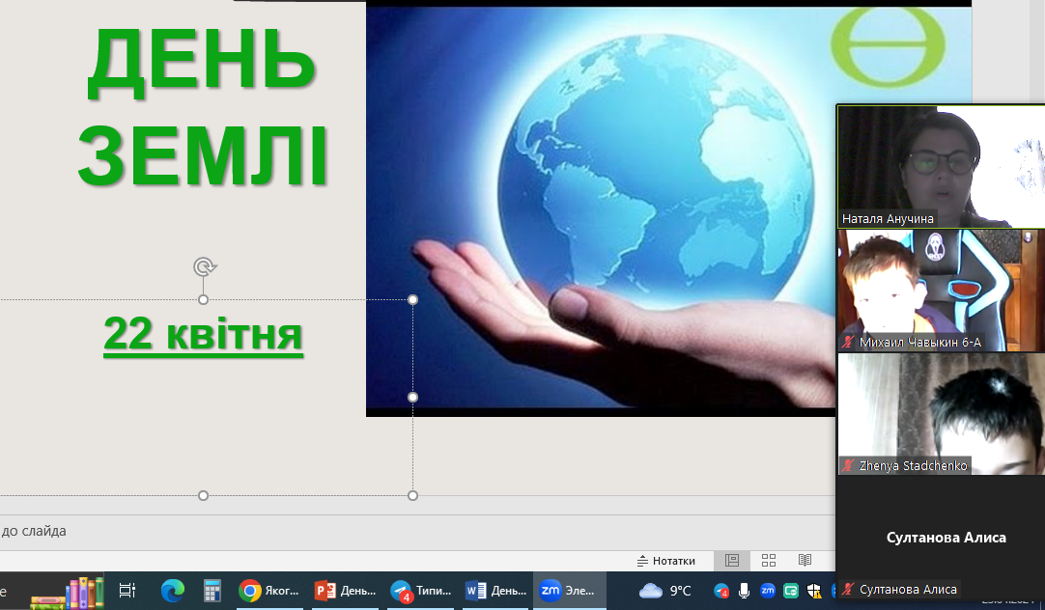The width and height of the screenshot is (1045, 610).
Task: Switch to Normal view in the status bar
Action: pyautogui.click(x=732, y=561)
